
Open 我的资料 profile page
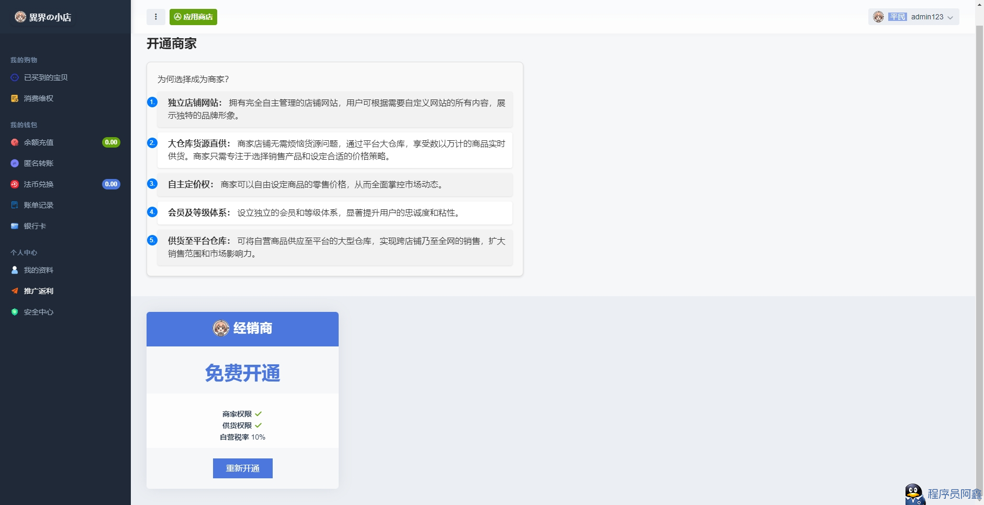65,270
